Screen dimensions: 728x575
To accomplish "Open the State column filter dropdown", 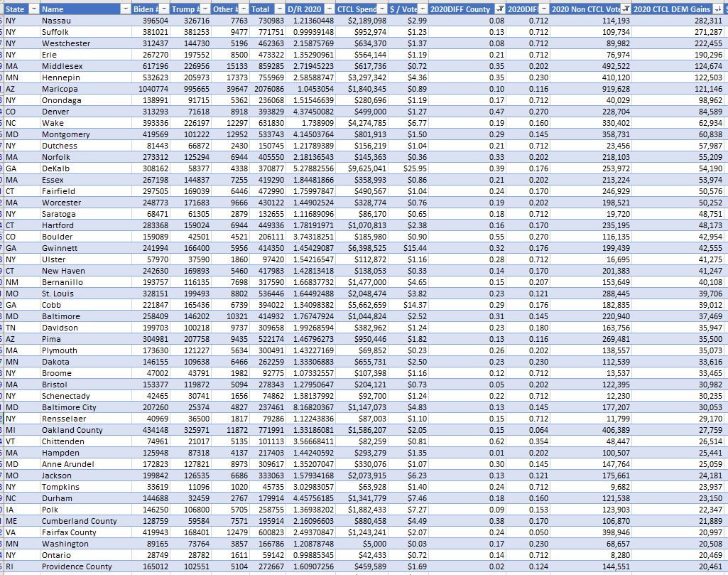I will pos(34,9).
